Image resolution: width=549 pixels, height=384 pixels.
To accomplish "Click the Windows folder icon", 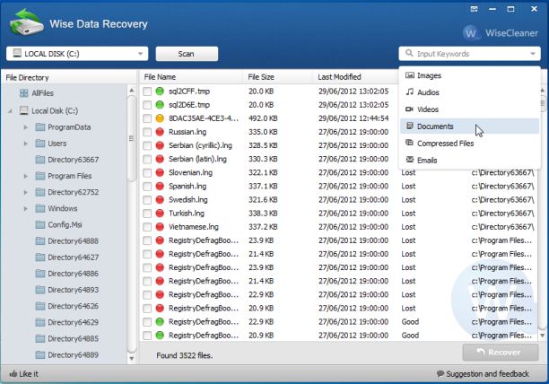I will (x=40, y=208).
